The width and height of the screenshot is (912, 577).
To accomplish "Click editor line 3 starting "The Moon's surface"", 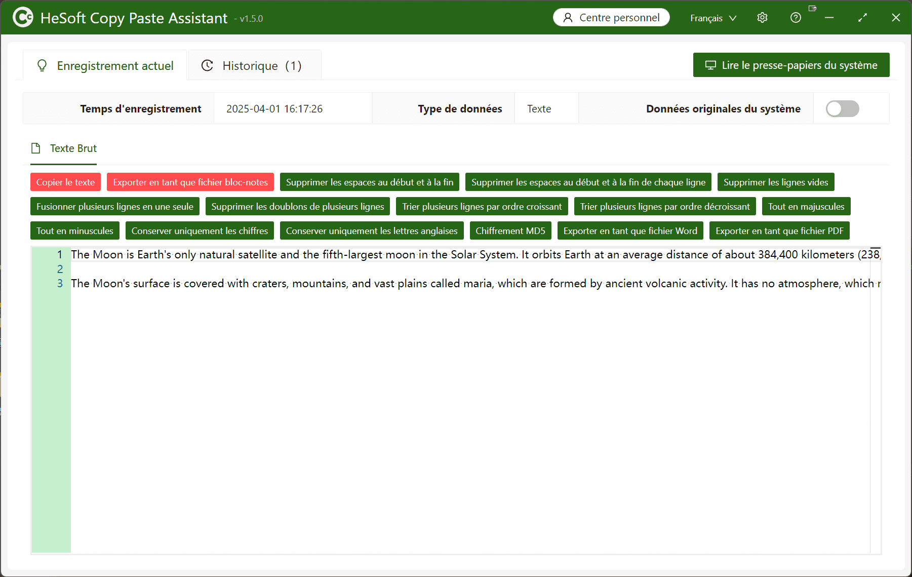I will coord(476,283).
